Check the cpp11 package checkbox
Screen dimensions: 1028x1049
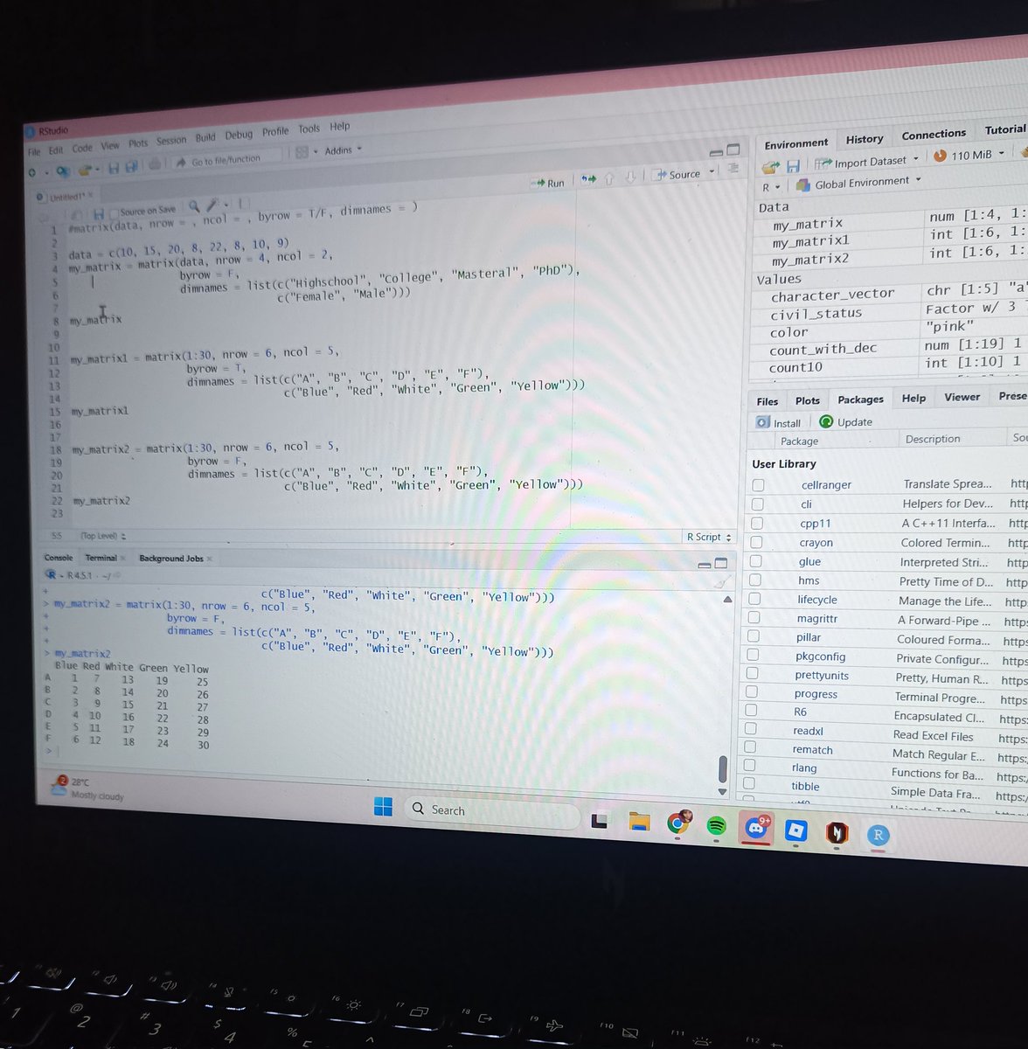click(x=757, y=524)
